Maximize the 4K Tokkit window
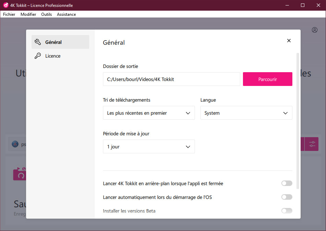The width and height of the screenshot is (326, 231). (x=303, y=5)
